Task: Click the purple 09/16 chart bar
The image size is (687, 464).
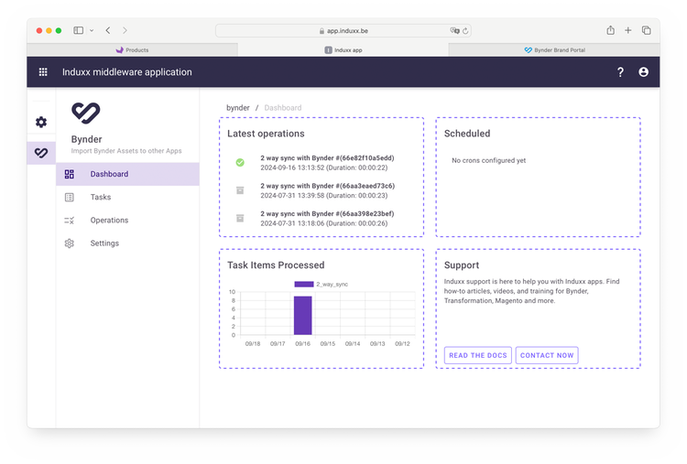Action: pyautogui.click(x=303, y=316)
